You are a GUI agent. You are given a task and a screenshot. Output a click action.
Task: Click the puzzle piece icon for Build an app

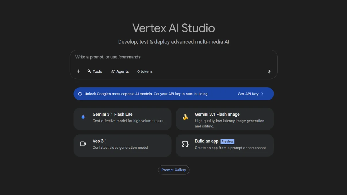tap(185, 143)
